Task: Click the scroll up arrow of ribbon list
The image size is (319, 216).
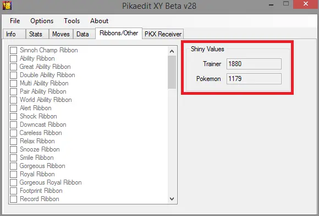Action: coord(172,51)
